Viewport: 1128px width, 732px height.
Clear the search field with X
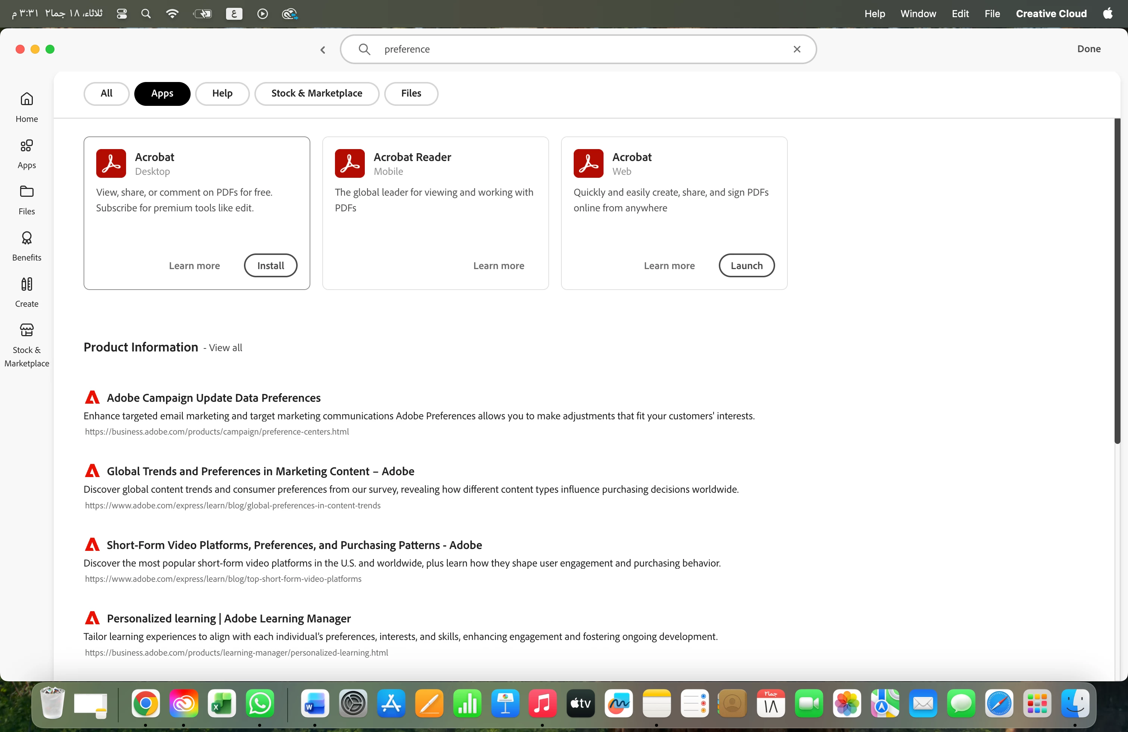797,49
